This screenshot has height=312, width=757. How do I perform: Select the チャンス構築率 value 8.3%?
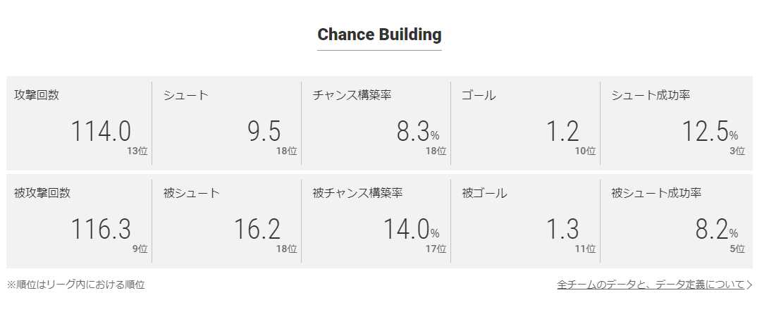pos(417,132)
